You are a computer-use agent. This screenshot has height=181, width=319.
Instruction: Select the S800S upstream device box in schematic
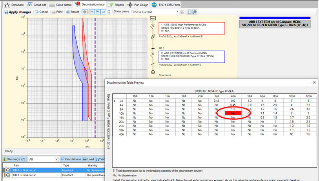pos(191,28)
